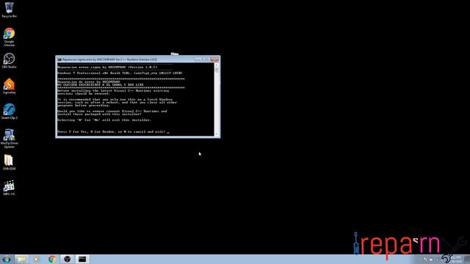Switch to OBS Studio in the taskbar
The height and width of the screenshot is (264, 470).
pos(67,259)
